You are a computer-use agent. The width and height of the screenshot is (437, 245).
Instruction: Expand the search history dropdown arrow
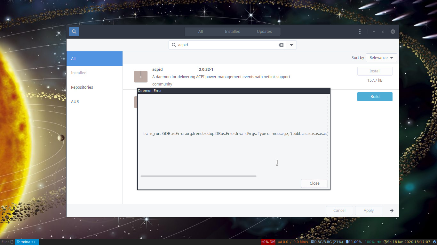(x=291, y=45)
